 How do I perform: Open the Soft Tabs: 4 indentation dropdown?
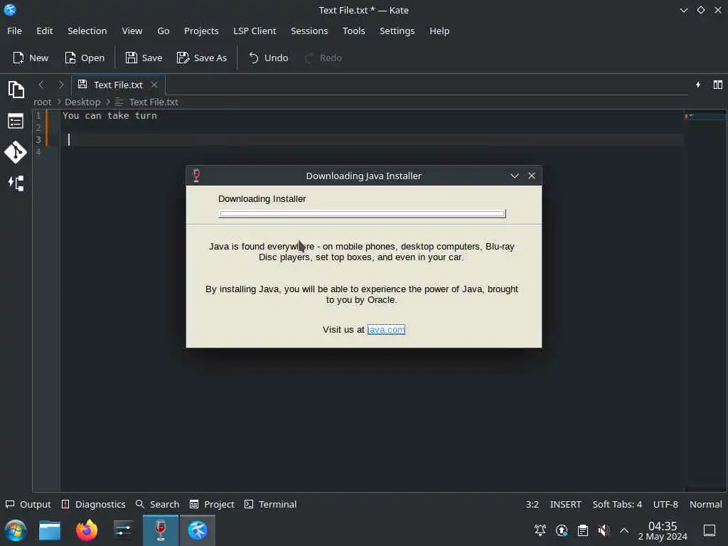(617, 504)
